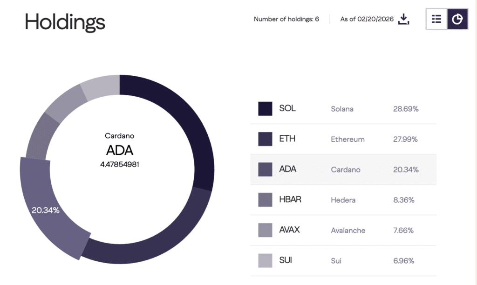Click the SOL color swatch in legend

pos(265,108)
